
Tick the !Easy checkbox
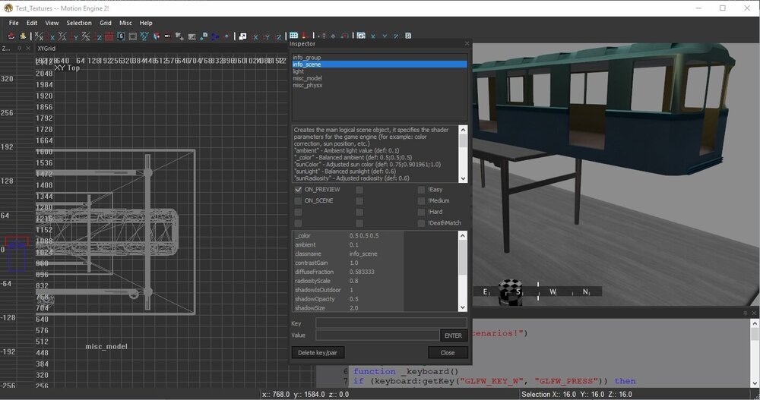421,189
